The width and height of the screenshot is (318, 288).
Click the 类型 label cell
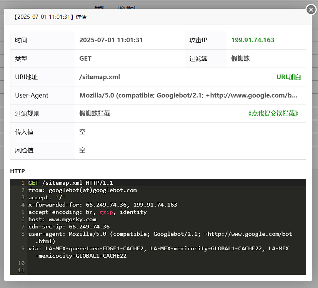tap(42, 58)
